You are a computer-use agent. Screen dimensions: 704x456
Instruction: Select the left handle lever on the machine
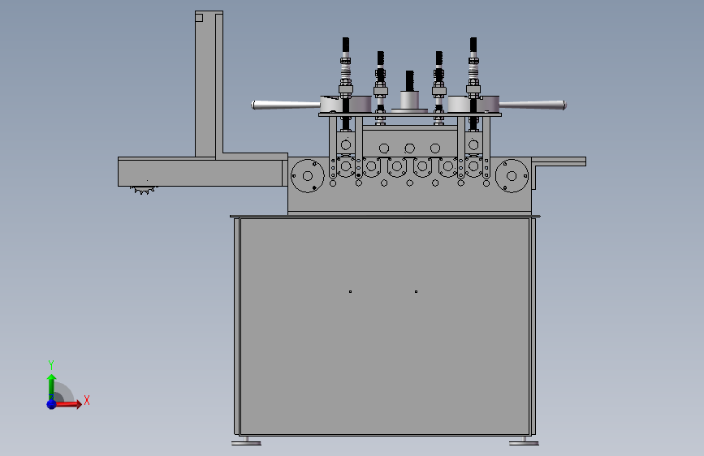point(286,105)
